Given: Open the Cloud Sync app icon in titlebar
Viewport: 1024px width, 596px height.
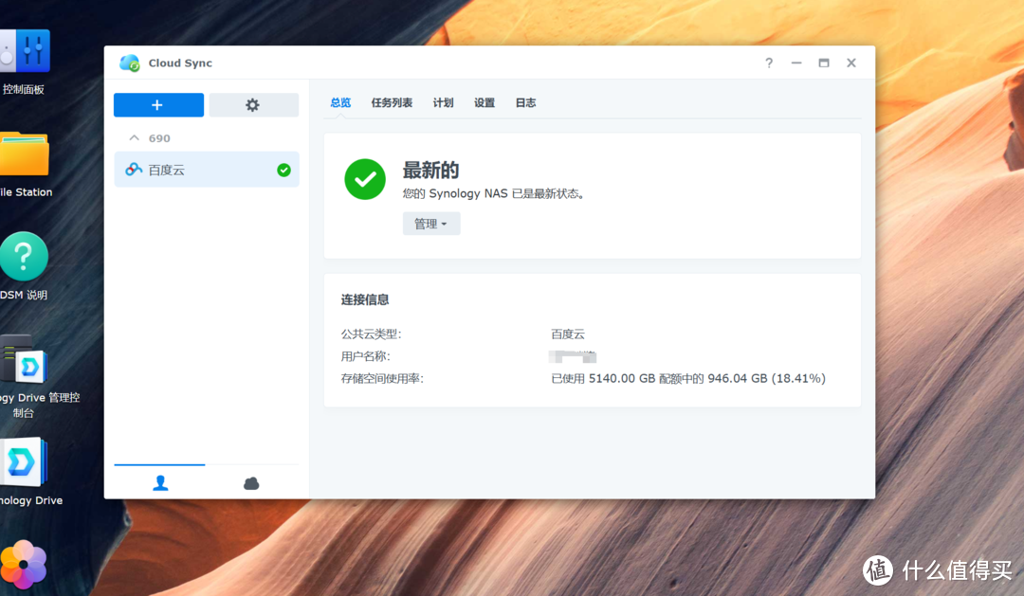Looking at the screenshot, I should click(131, 63).
